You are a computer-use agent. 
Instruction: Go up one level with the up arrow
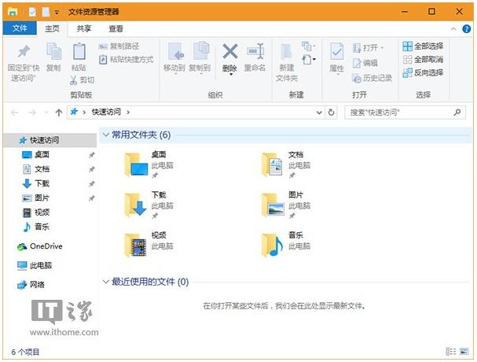[59, 113]
